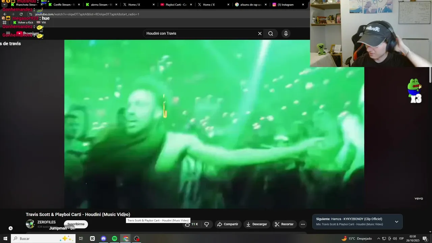Open more actions three-dot menu
The height and width of the screenshot is (243, 432).
(303, 224)
